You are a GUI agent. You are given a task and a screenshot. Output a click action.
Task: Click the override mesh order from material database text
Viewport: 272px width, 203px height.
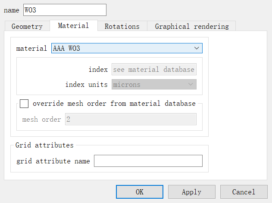pyautogui.click(x=114, y=104)
